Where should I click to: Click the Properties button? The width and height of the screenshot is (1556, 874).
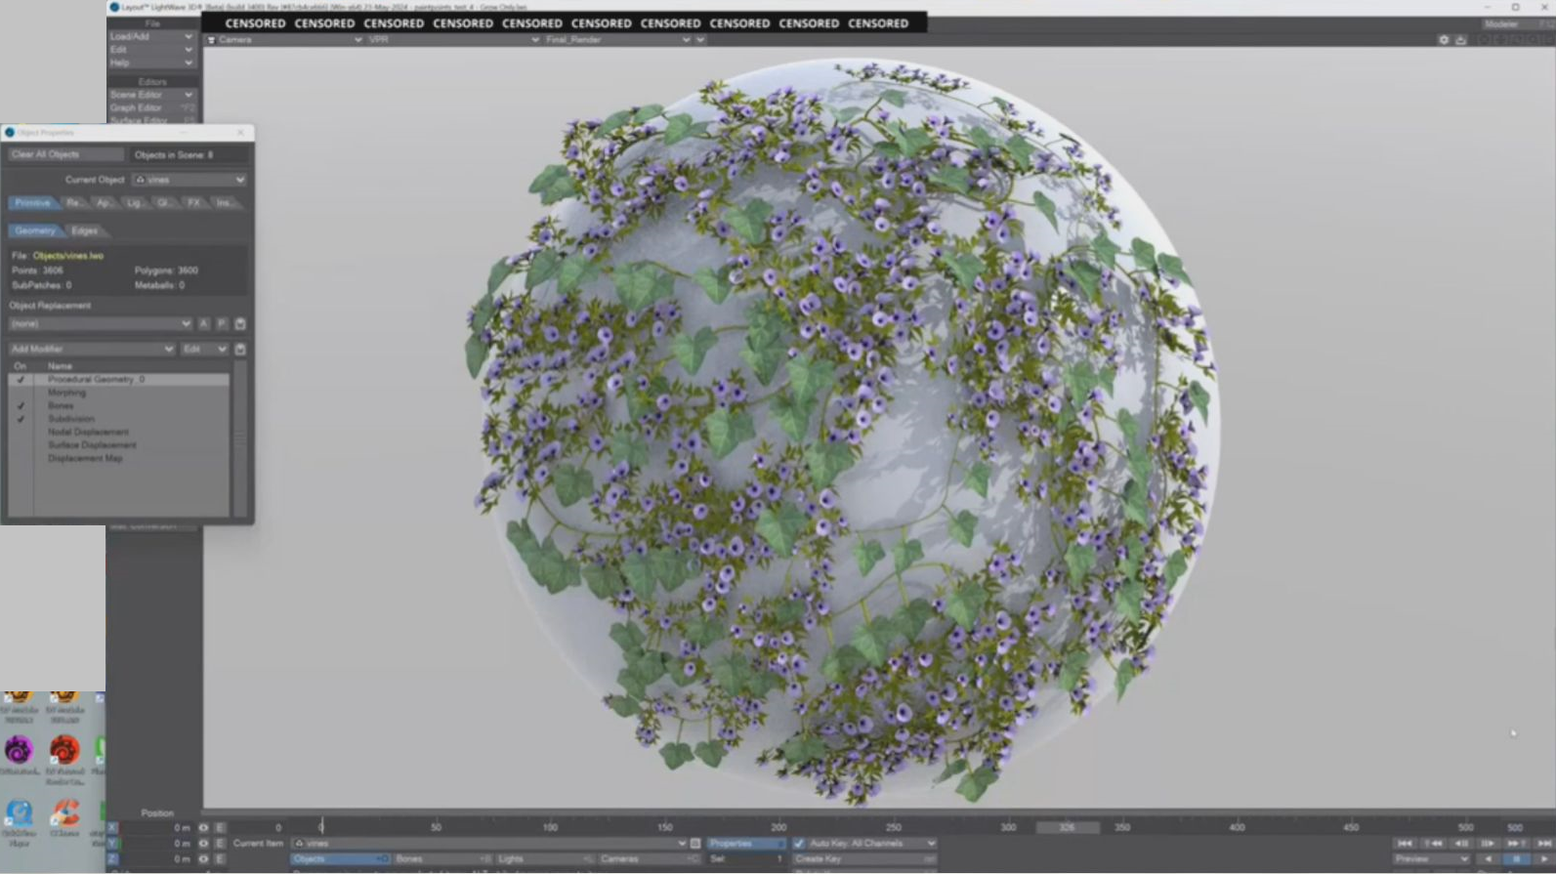pos(746,844)
